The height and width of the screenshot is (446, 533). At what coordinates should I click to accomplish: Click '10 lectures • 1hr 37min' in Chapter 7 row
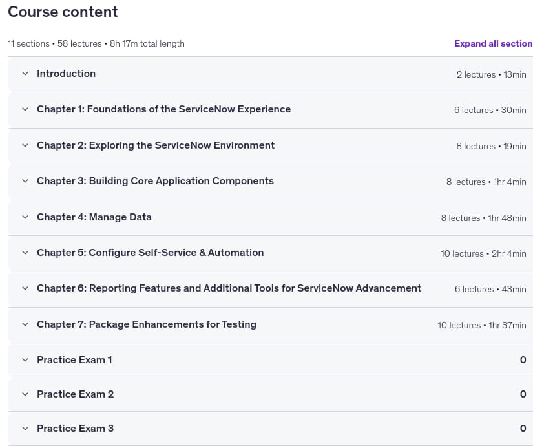tap(482, 325)
